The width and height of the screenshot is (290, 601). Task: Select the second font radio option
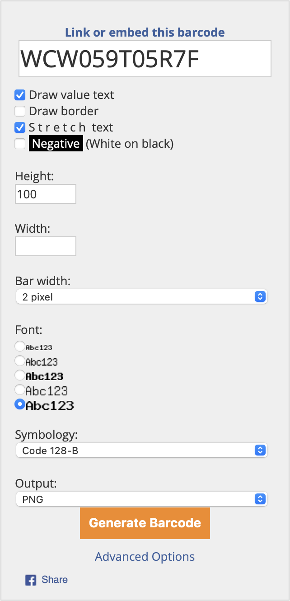(20, 361)
